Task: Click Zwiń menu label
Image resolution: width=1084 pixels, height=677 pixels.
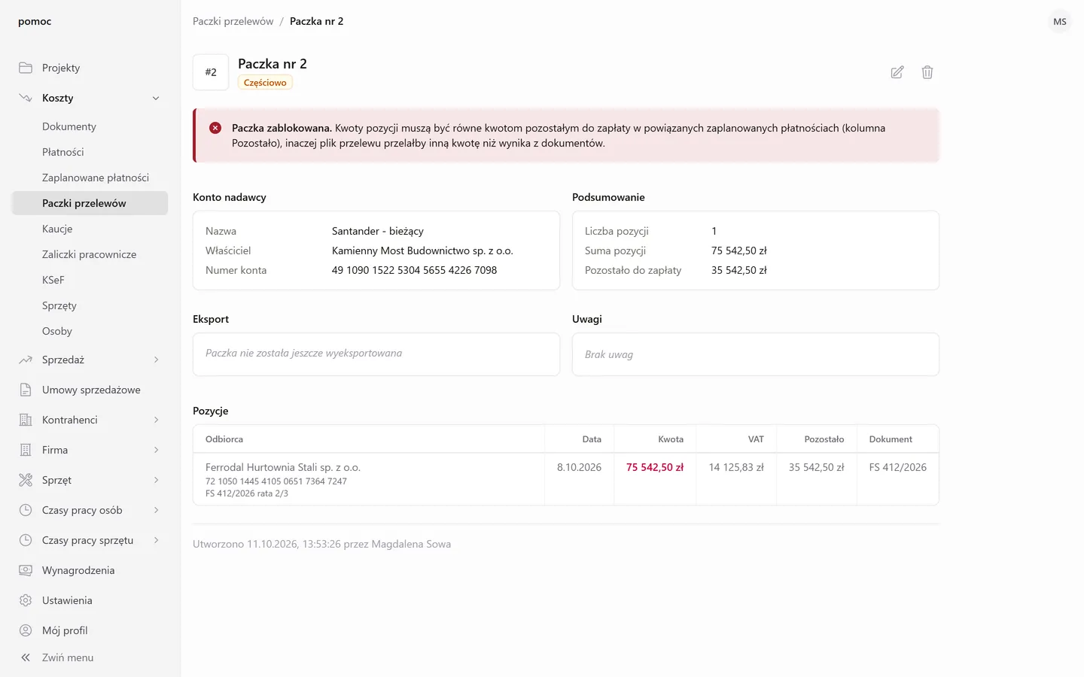Action: pos(68,657)
